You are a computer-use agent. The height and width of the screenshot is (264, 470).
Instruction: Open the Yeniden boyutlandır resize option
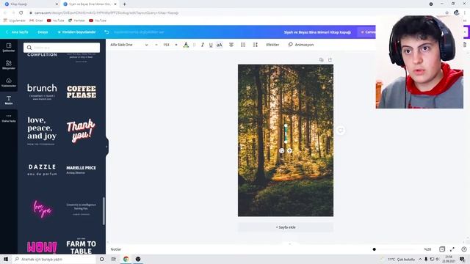click(x=76, y=32)
